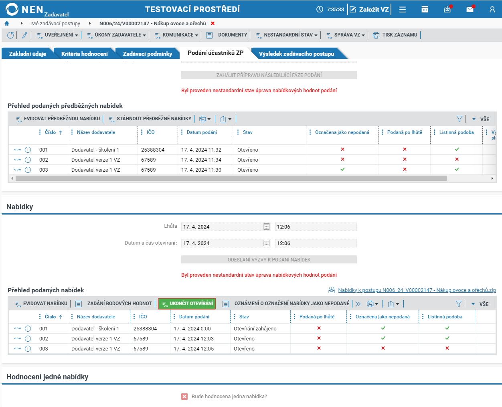Click the Lhůta time field showing 12:06

pyautogui.click(x=316, y=227)
